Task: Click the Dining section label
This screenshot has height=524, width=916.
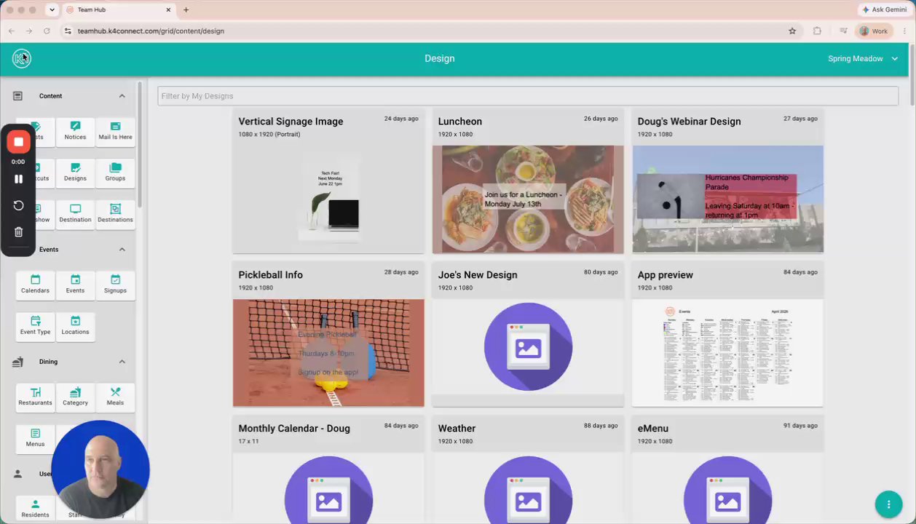Action: point(48,362)
